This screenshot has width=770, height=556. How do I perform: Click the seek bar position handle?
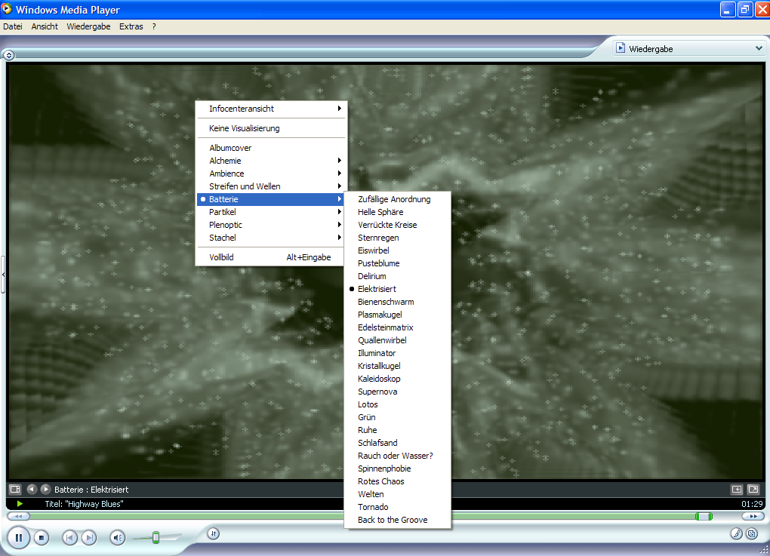point(704,516)
